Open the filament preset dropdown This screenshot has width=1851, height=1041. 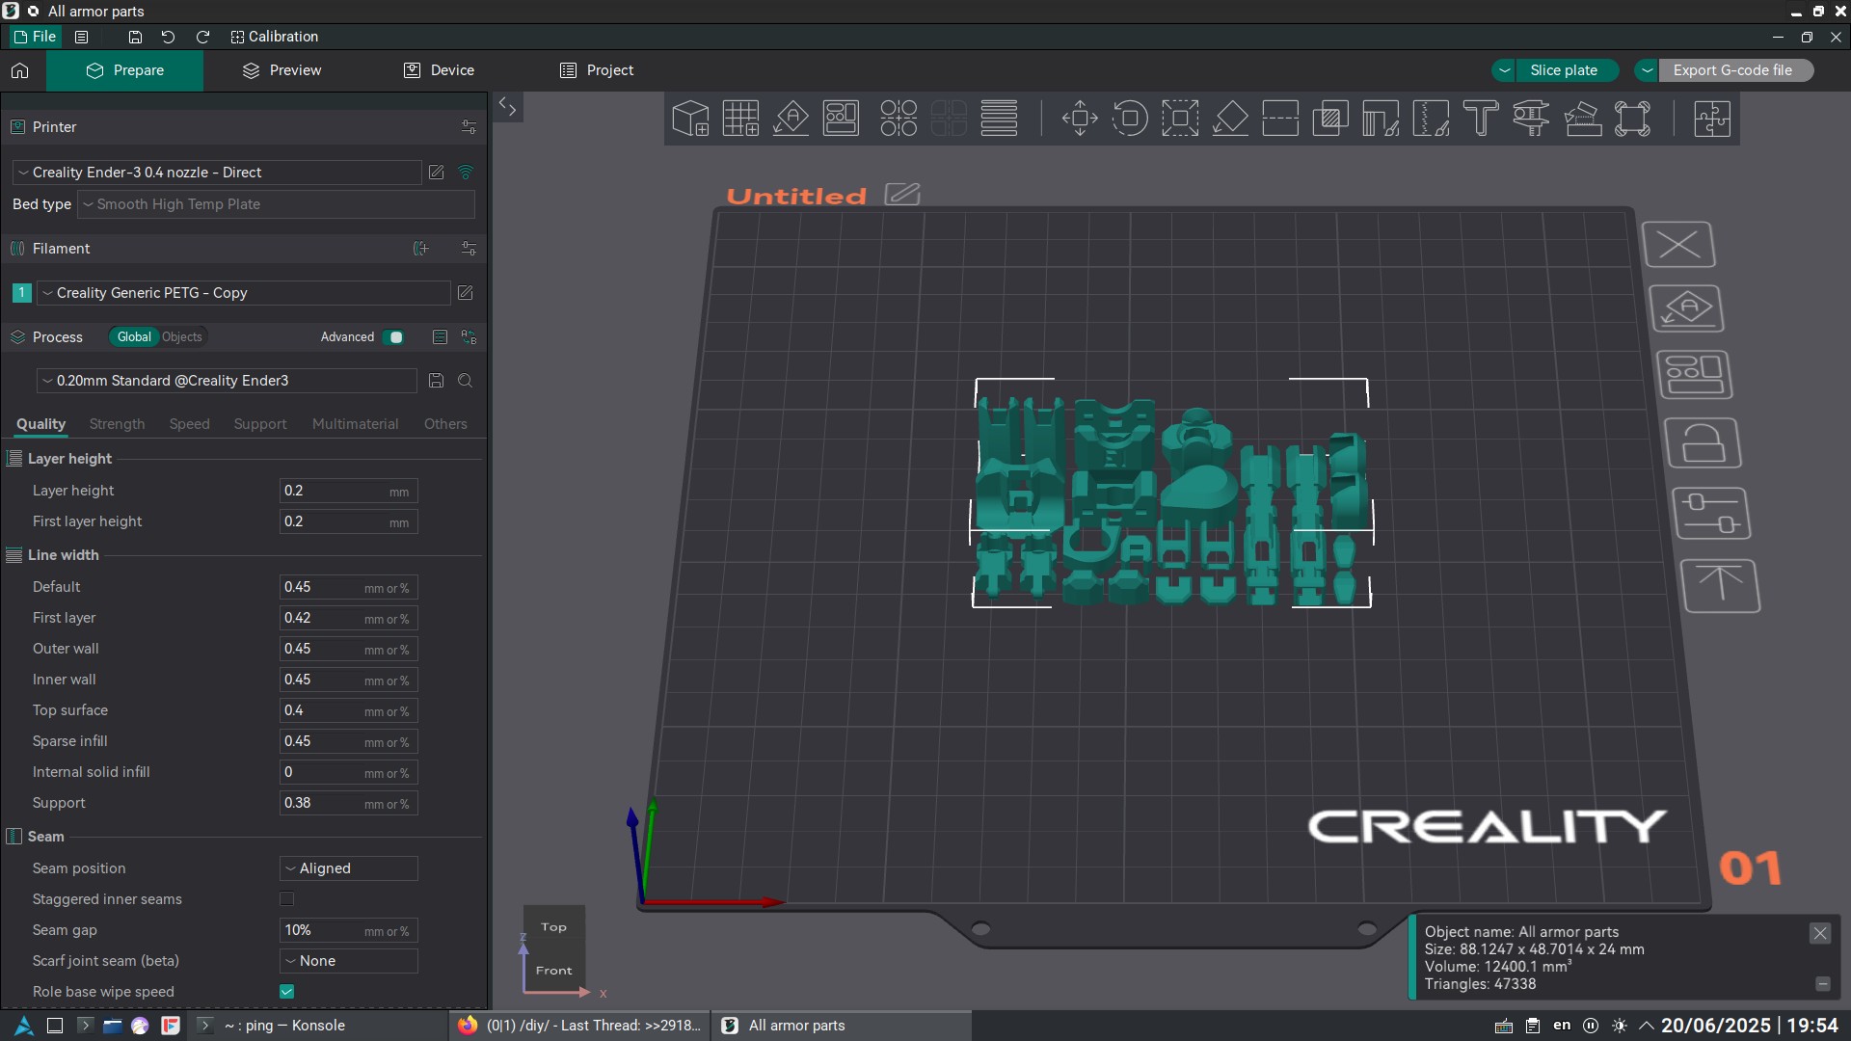(243, 293)
